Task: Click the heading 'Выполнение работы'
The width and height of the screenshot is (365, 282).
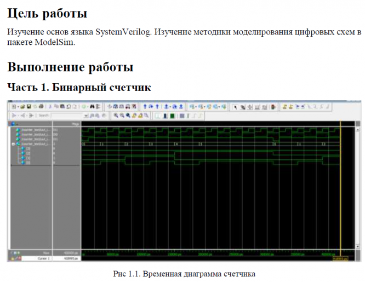Action: point(70,67)
